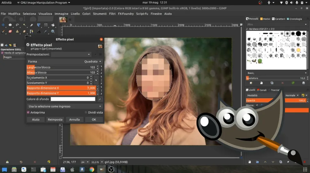Click create new brush icon

261,83
